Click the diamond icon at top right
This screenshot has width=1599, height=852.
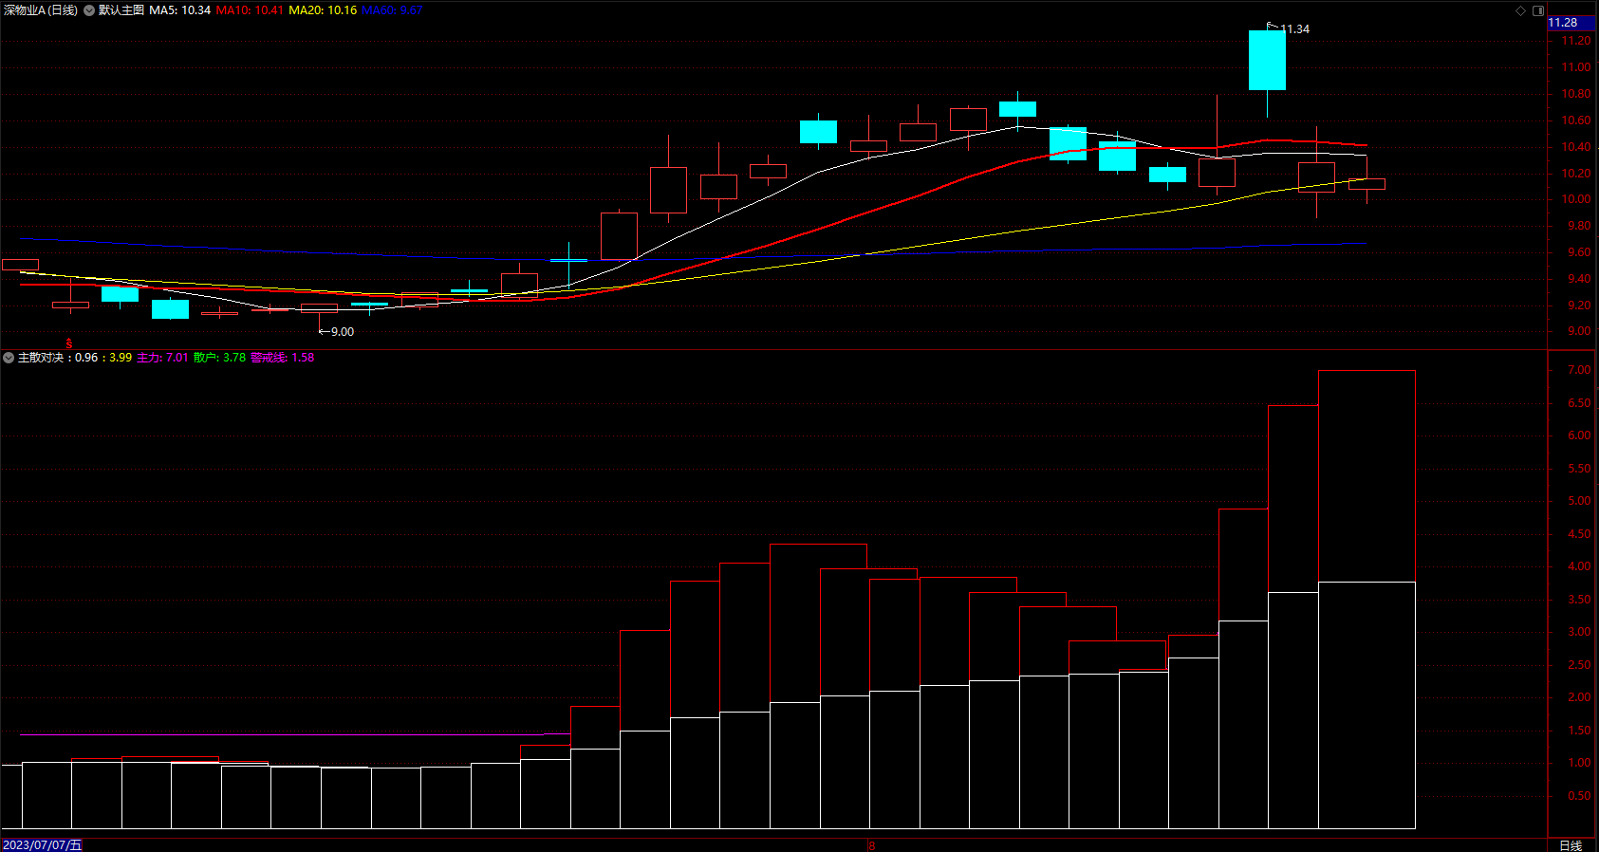coord(1520,10)
